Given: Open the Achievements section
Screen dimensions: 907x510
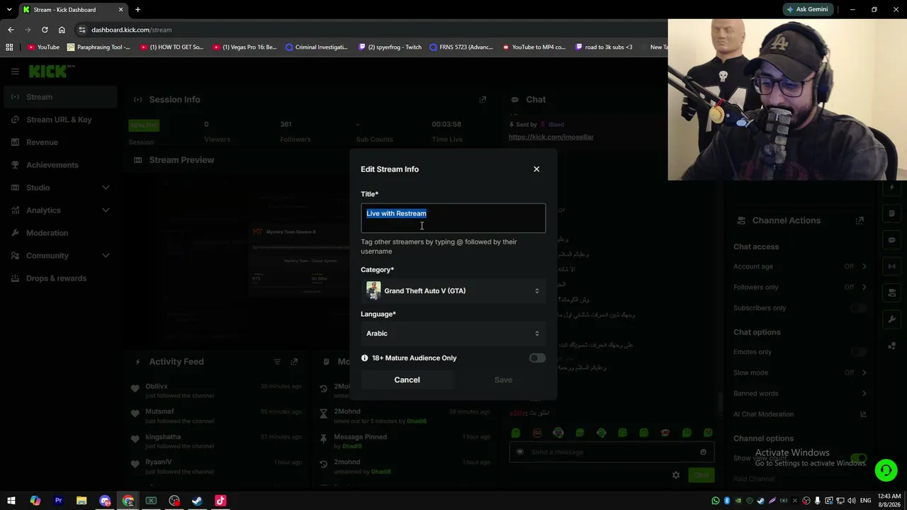Looking at the screenshot, I should click(x=60, y=165).
